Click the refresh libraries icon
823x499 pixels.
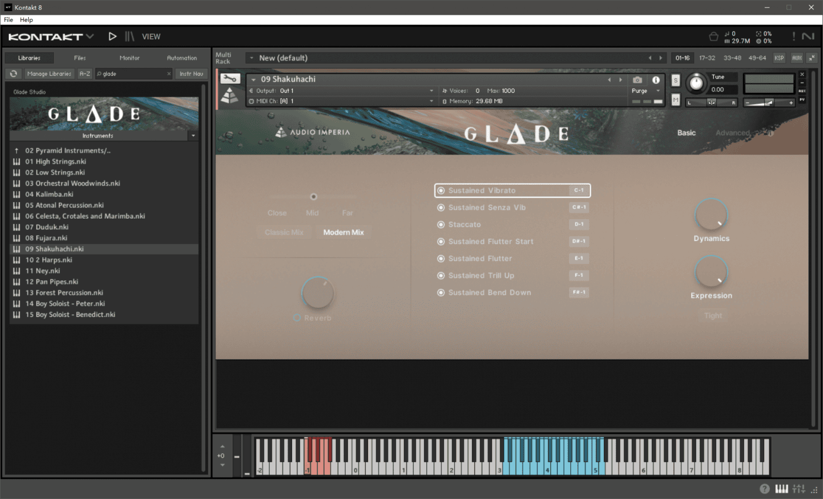[14, 73]
